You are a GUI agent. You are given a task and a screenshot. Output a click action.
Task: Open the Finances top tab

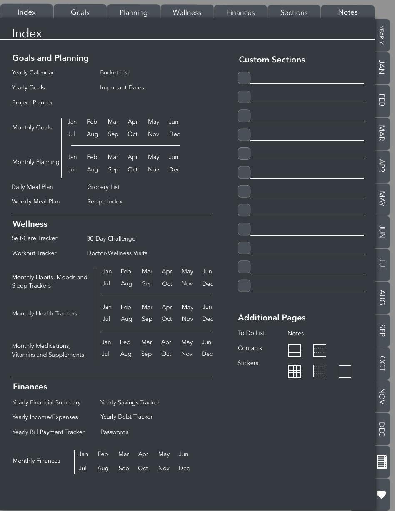click(240, 12)
